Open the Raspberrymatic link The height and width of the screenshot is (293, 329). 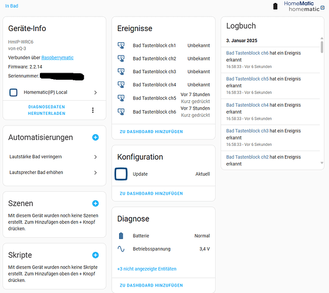[57, 57]
